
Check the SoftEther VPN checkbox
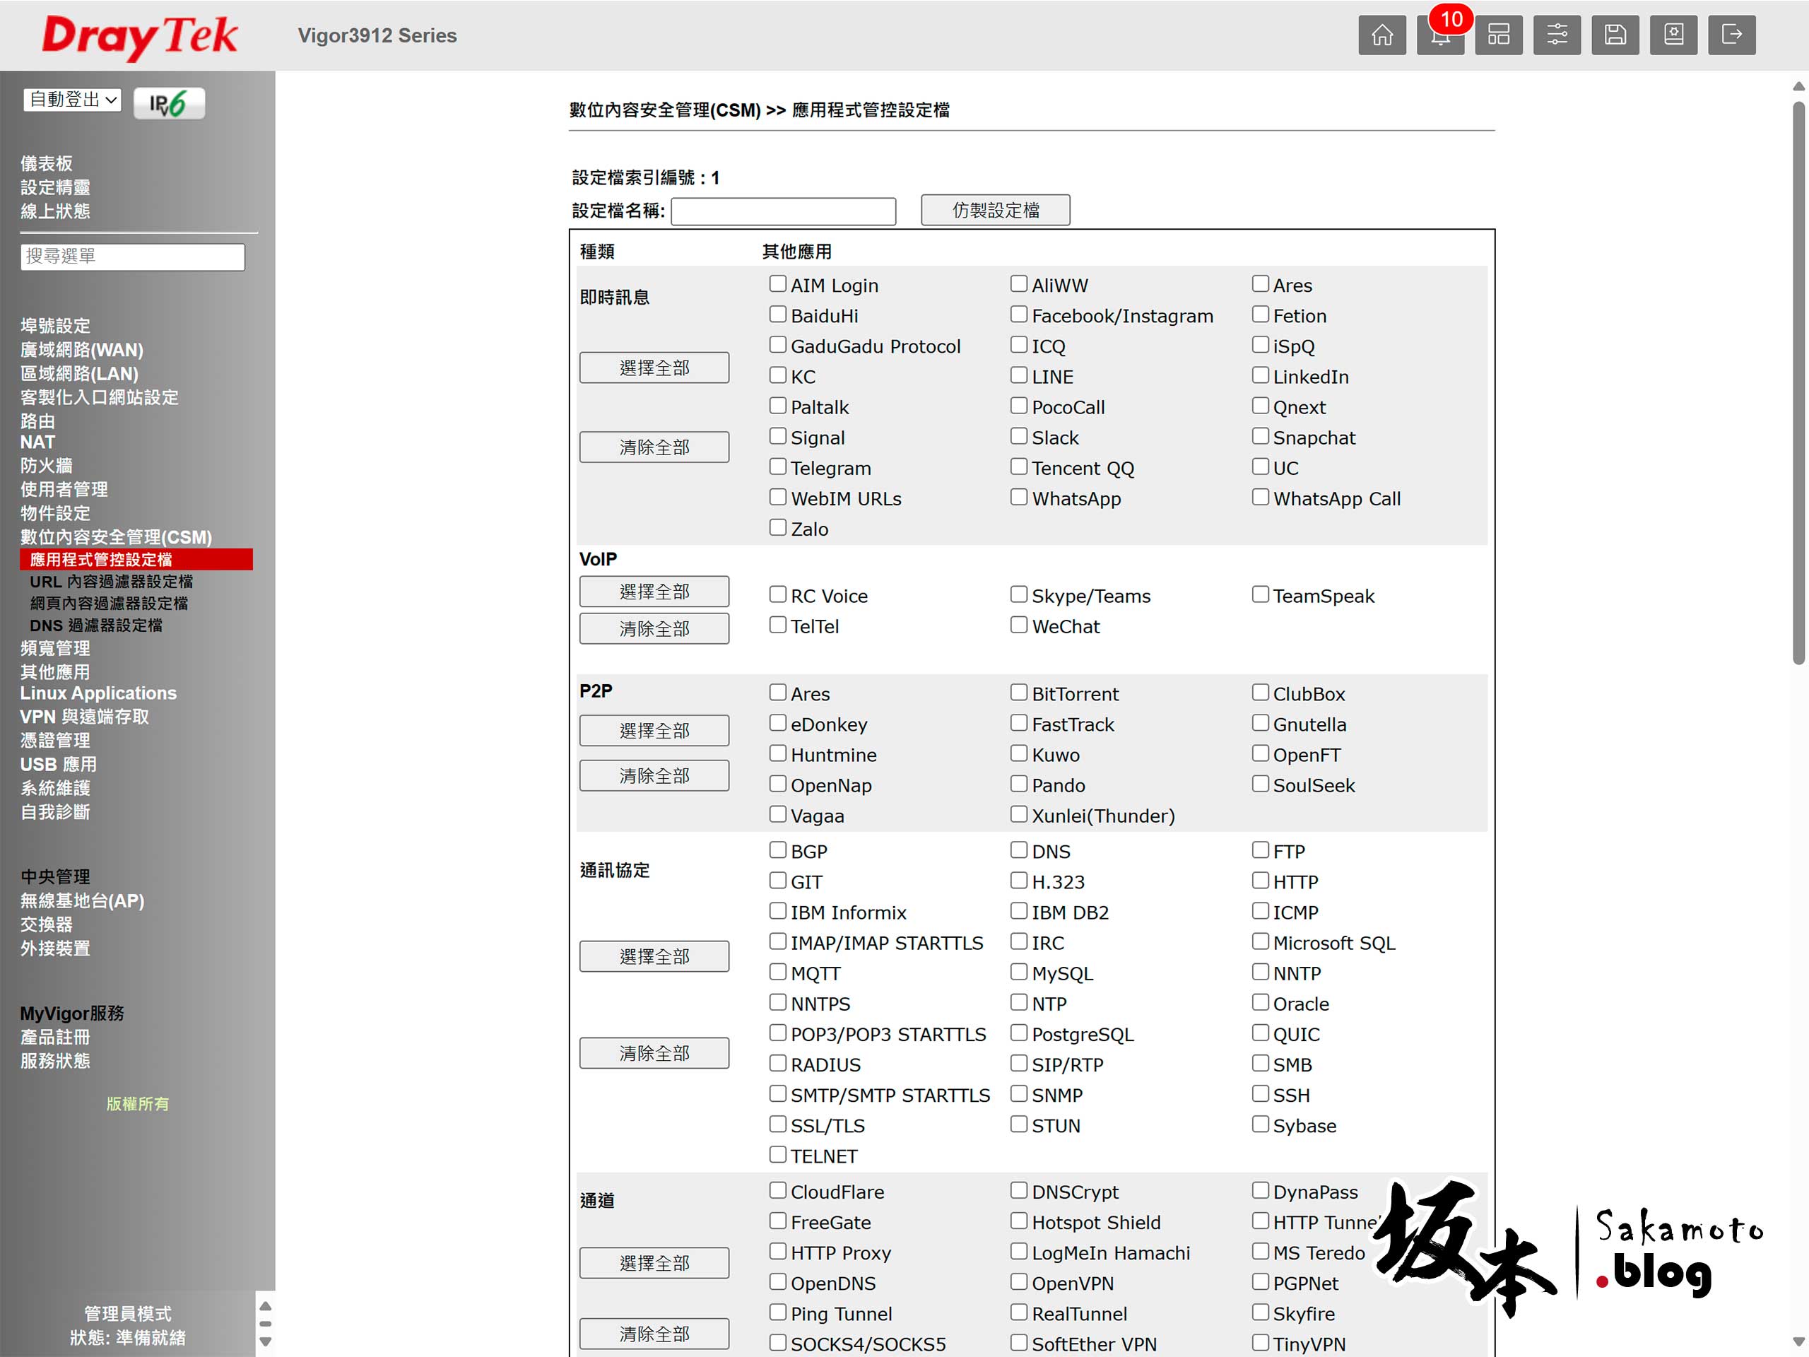coord(1018,1343)
